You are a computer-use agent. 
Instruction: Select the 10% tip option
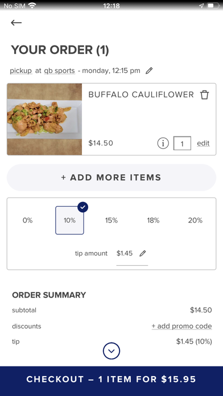tap(70, 221)
